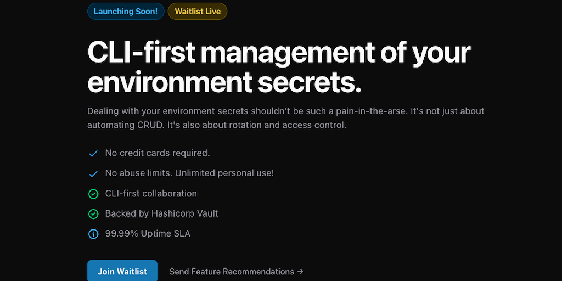The width and height of the screenshot is (562, 281).
Task: Select the Waitlist Live badge
Action: pos(198,12)
